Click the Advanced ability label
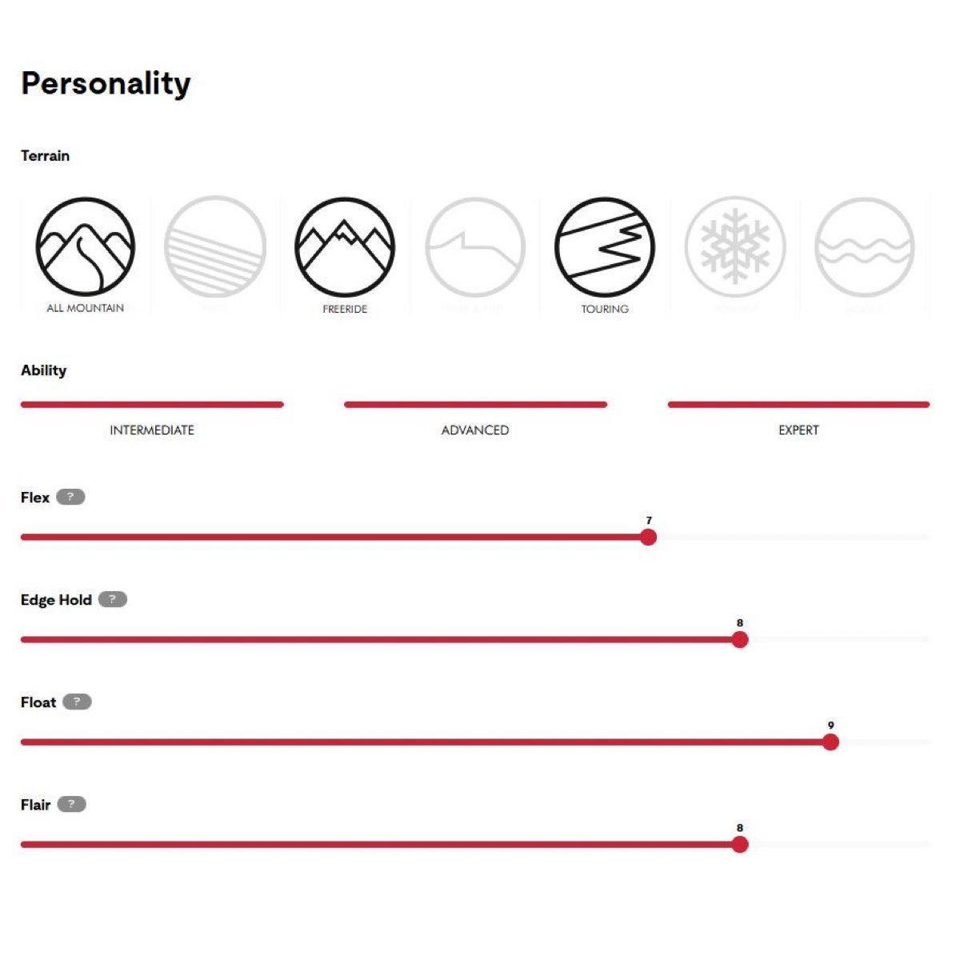The width and height of the screenshot is (960, 960). tap(474, 430)
